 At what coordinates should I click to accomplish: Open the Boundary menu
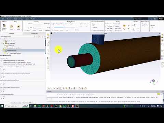point(10,19)
